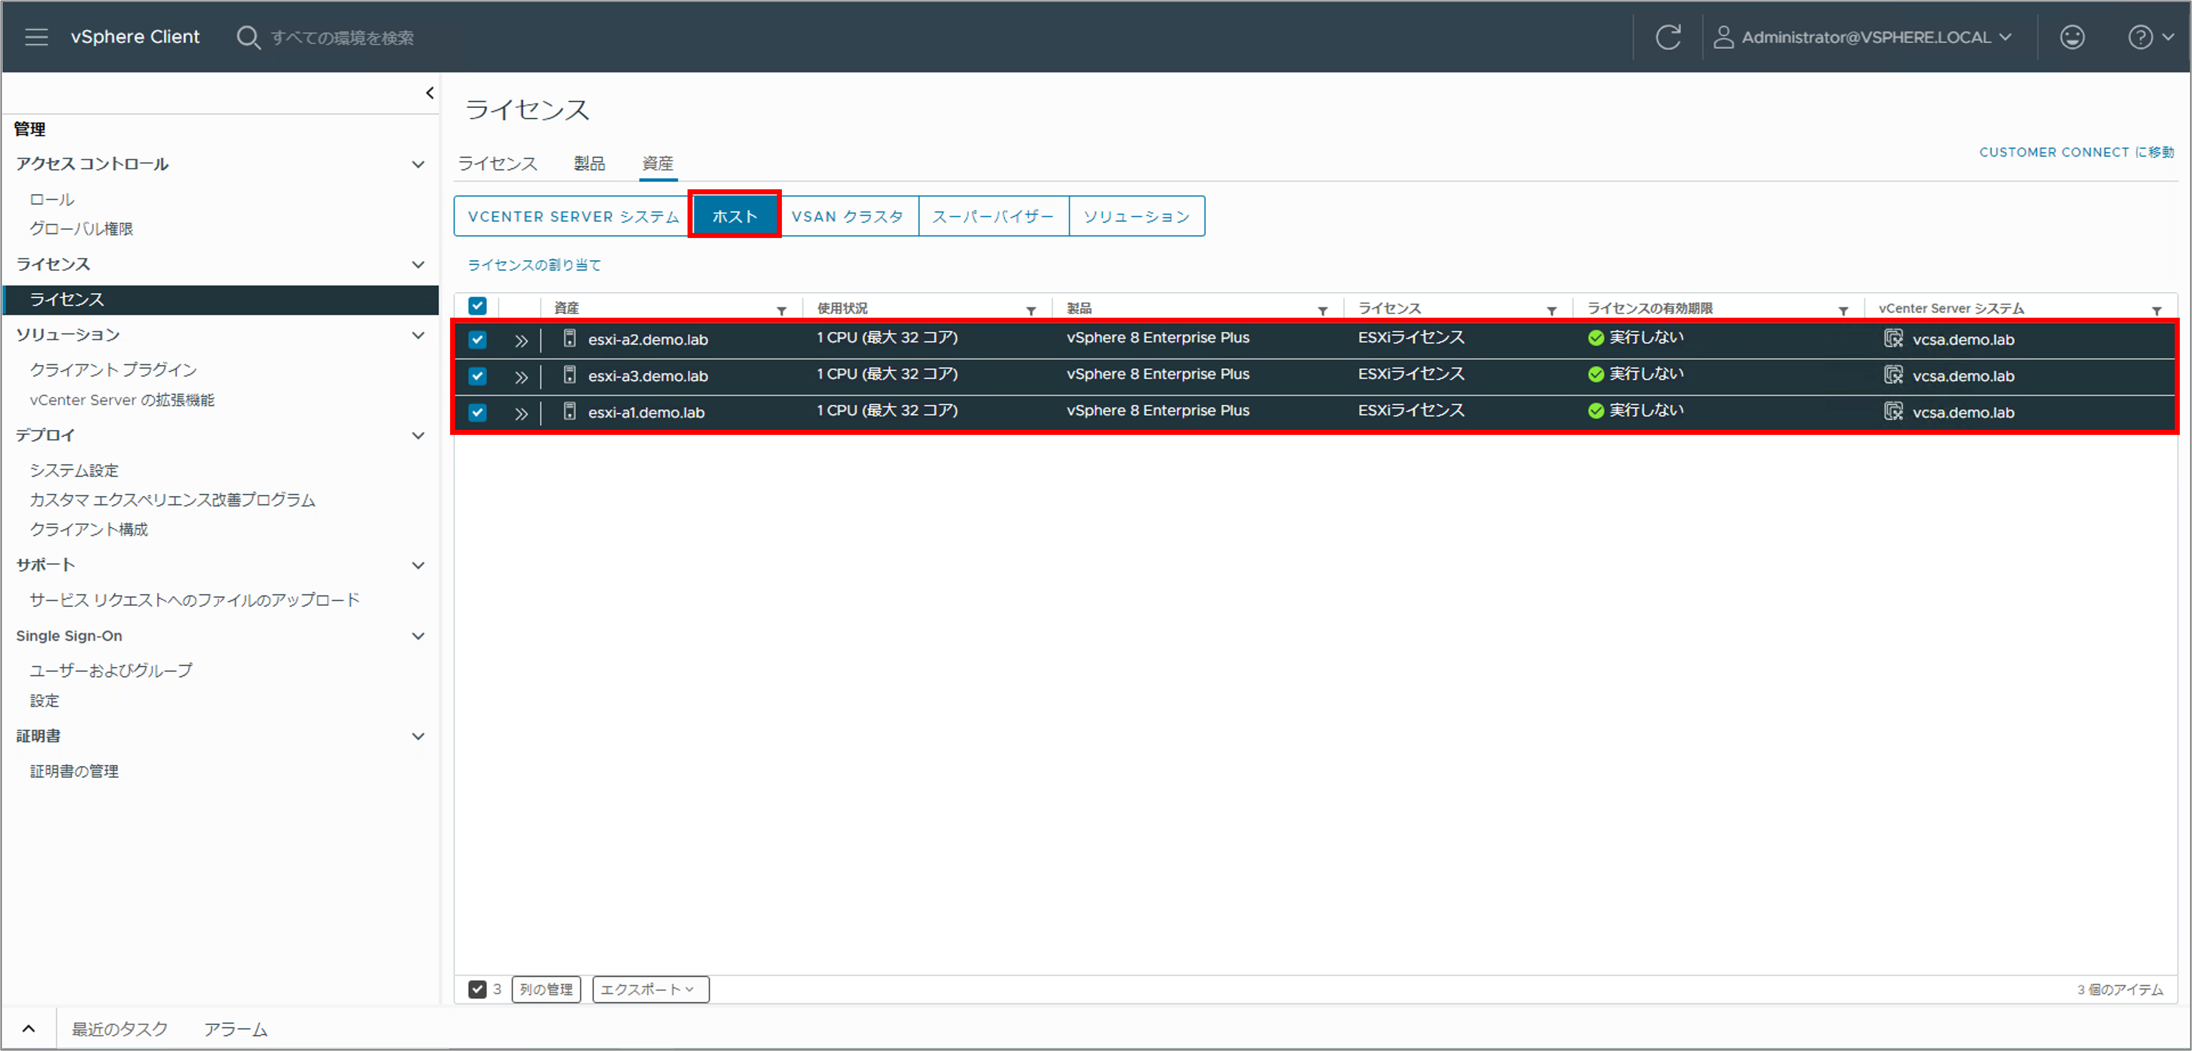Click host icon for esxi-a3.demo.lab
This screenshot has width=2192, height=1051.
(570, 375)
